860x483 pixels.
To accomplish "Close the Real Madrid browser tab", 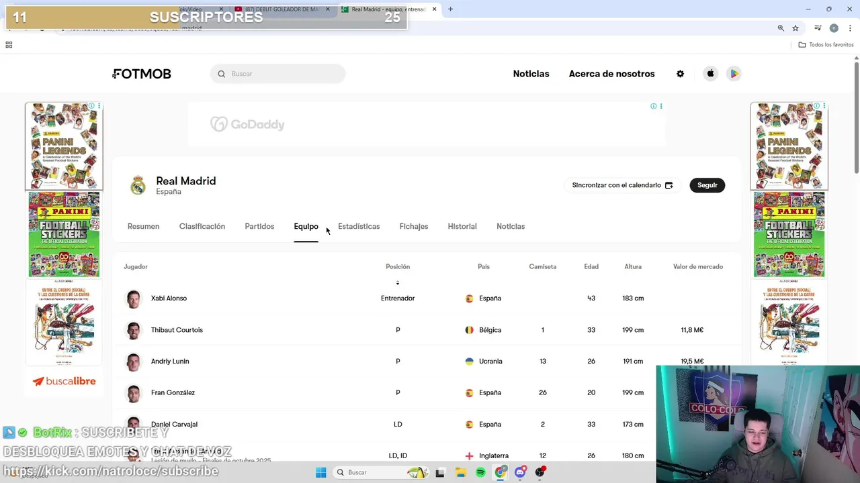I will point(434,9).
